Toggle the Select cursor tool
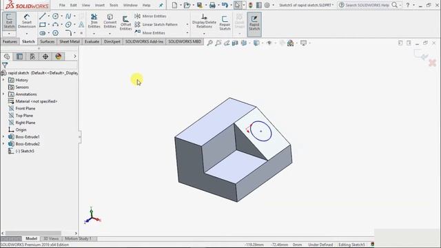441x248 pixels. (x=238, y=5)
